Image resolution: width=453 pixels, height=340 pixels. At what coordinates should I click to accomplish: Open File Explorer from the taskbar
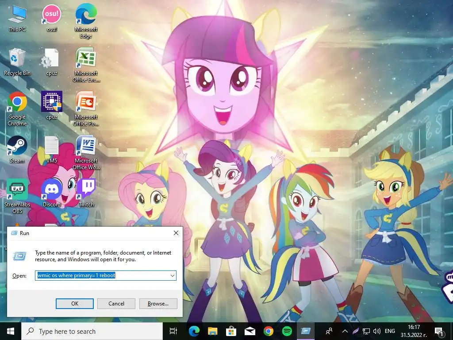pyautogui.click(x=213, y=331)
